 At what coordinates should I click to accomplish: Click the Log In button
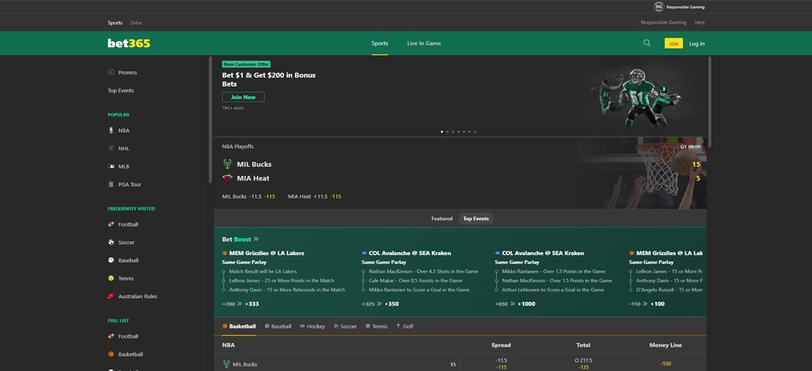click(x=697, y=43)
